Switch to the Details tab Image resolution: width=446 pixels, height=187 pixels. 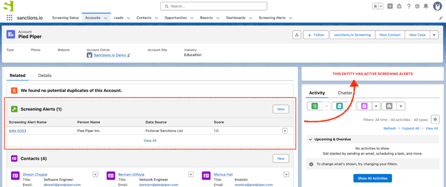click(x=45, y=76)
